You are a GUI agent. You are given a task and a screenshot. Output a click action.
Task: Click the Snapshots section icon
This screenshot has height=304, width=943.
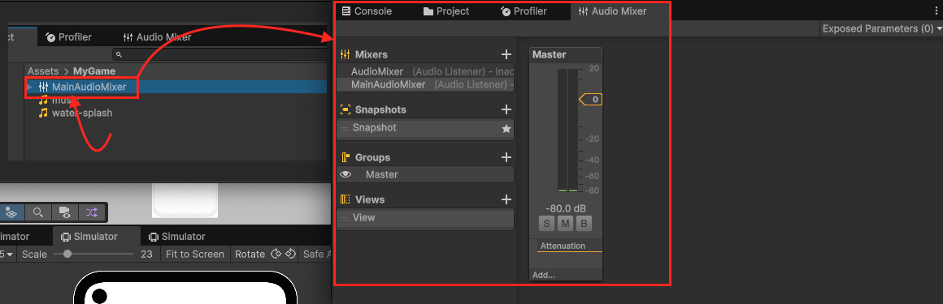pyautogui.click(x=345, y=109)
